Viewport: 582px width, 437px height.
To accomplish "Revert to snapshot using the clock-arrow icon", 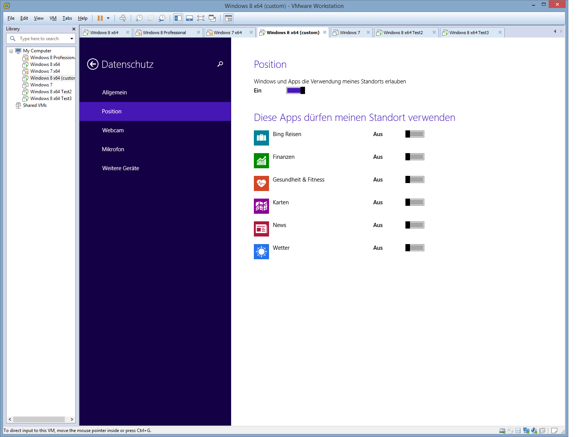I will [x=150, y=18].
